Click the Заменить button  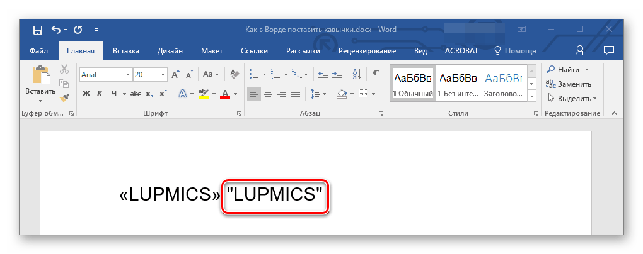tap(569, 84)
